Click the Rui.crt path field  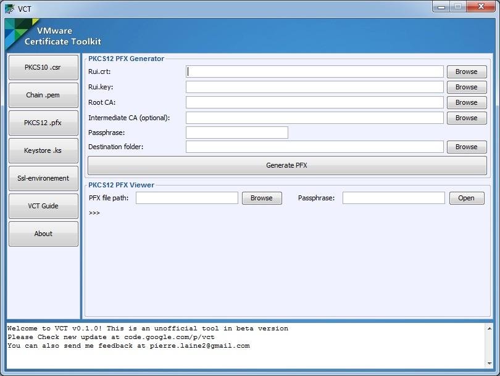click(x=314, y=72)
